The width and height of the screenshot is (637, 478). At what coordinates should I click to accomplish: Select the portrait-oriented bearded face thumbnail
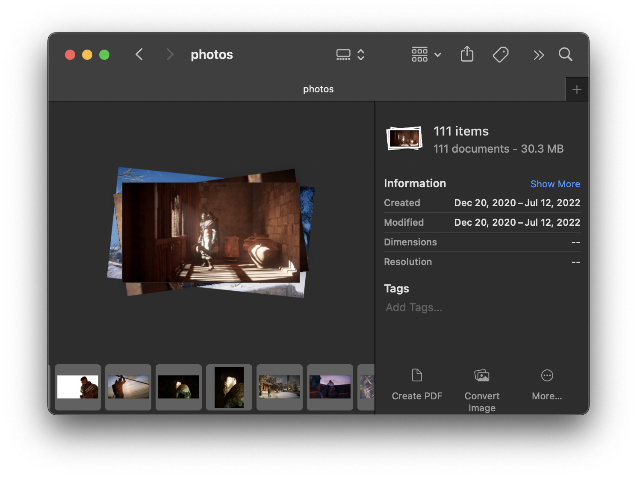point(229,387)
